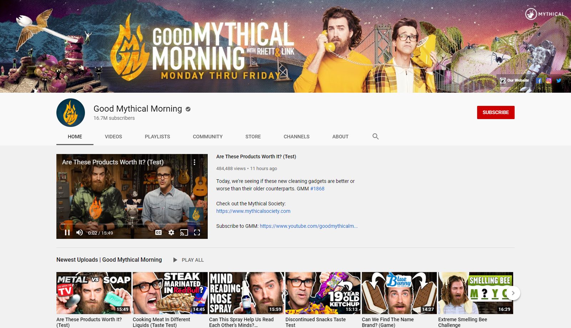This screenshot has width=571, height=328.
Task: Open the Twitter link in banner
Action: 559,81
